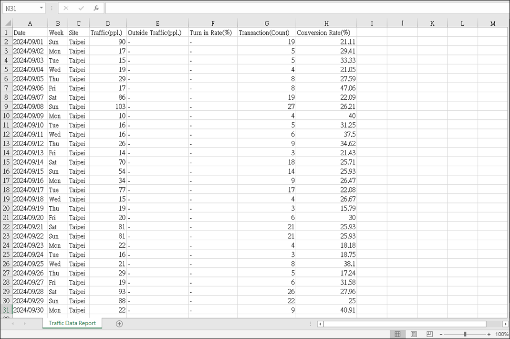Click the Zoom Out minus icon
510x339 pixels.
click(441, 334)
